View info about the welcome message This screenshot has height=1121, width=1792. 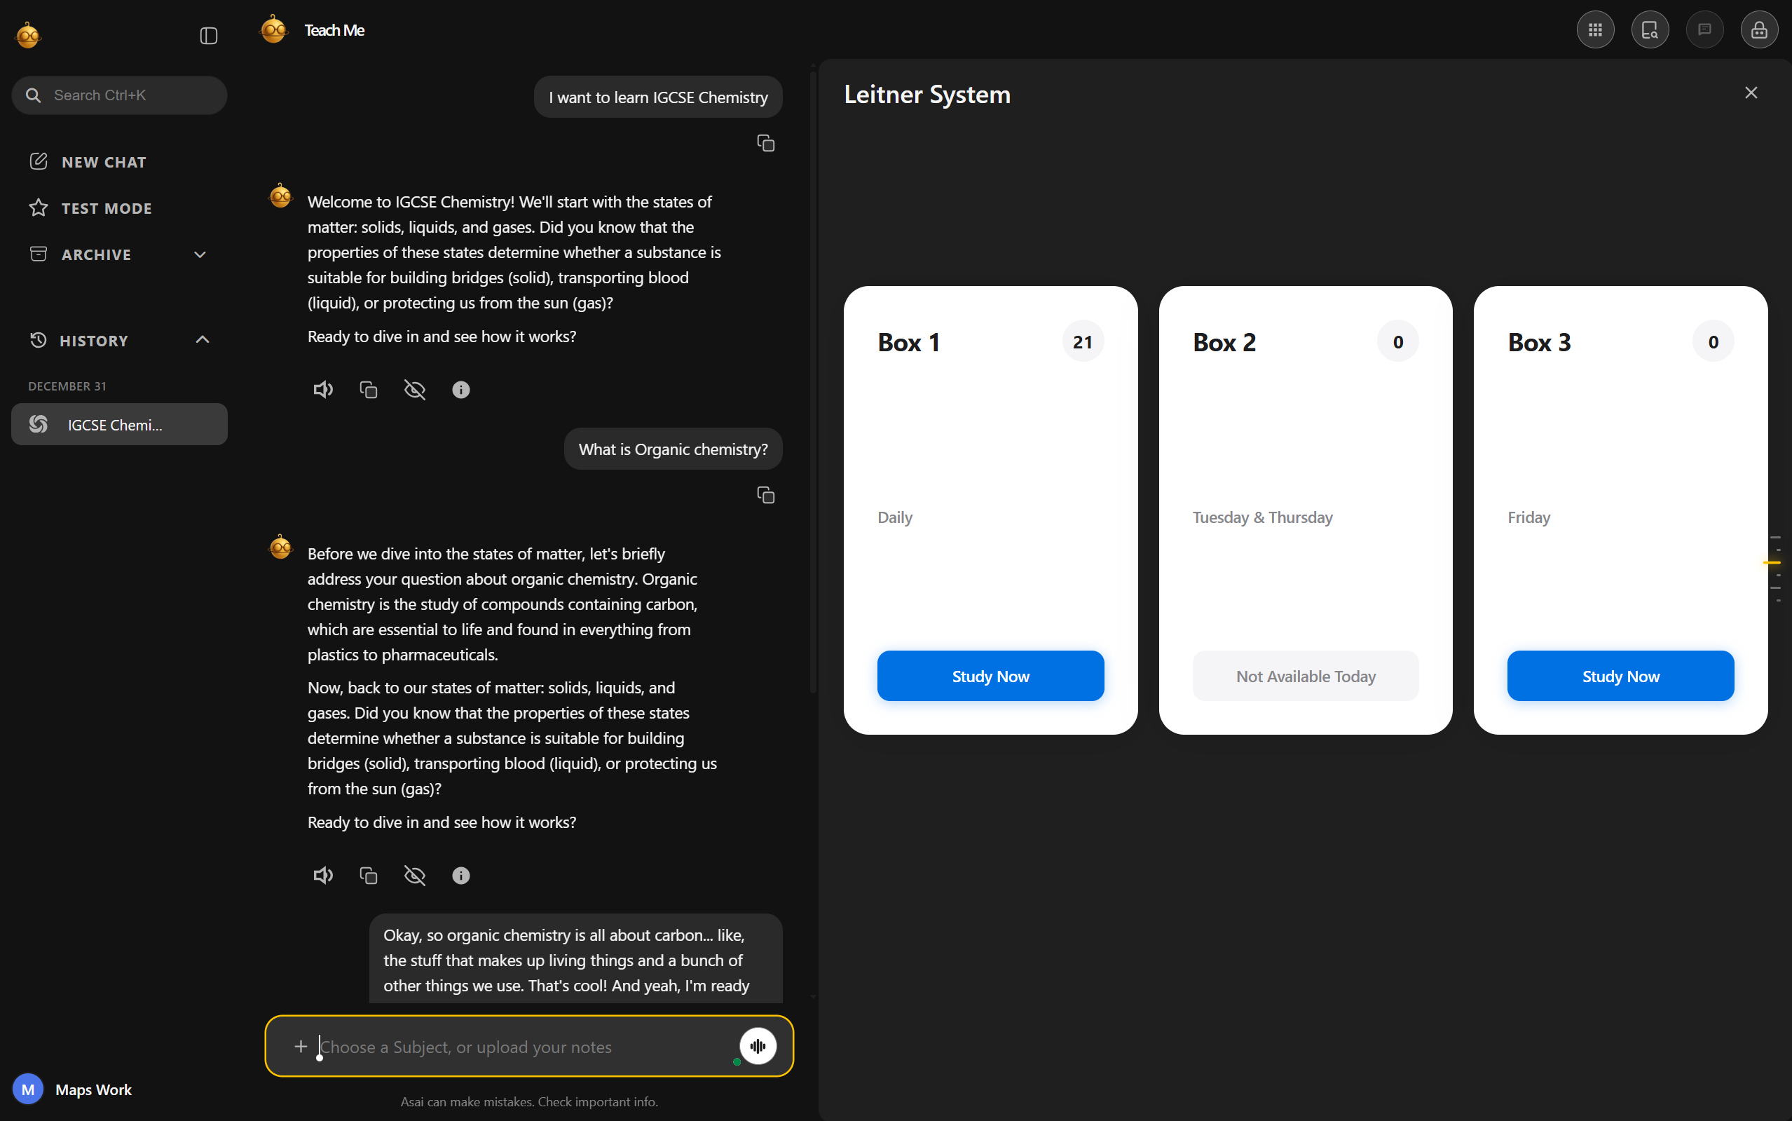pos(461,389)
